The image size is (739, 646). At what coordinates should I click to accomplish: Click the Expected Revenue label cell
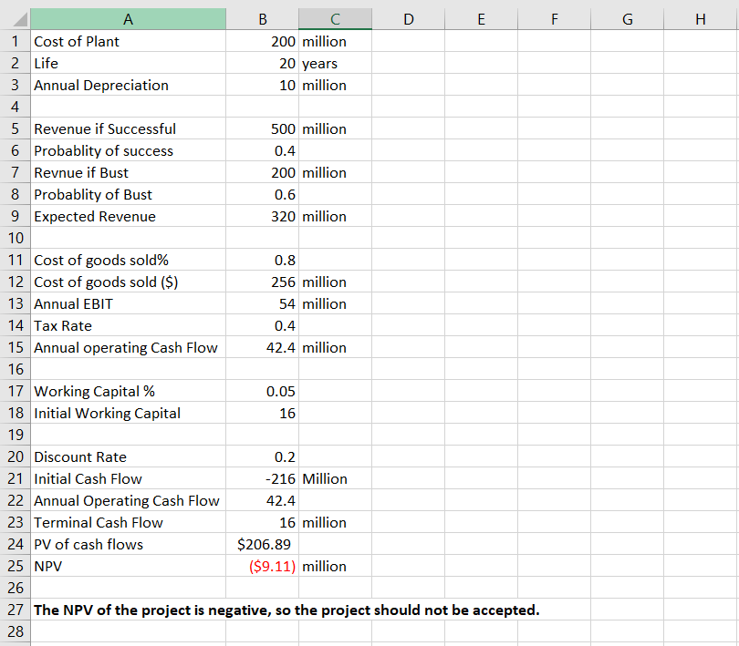128,216
